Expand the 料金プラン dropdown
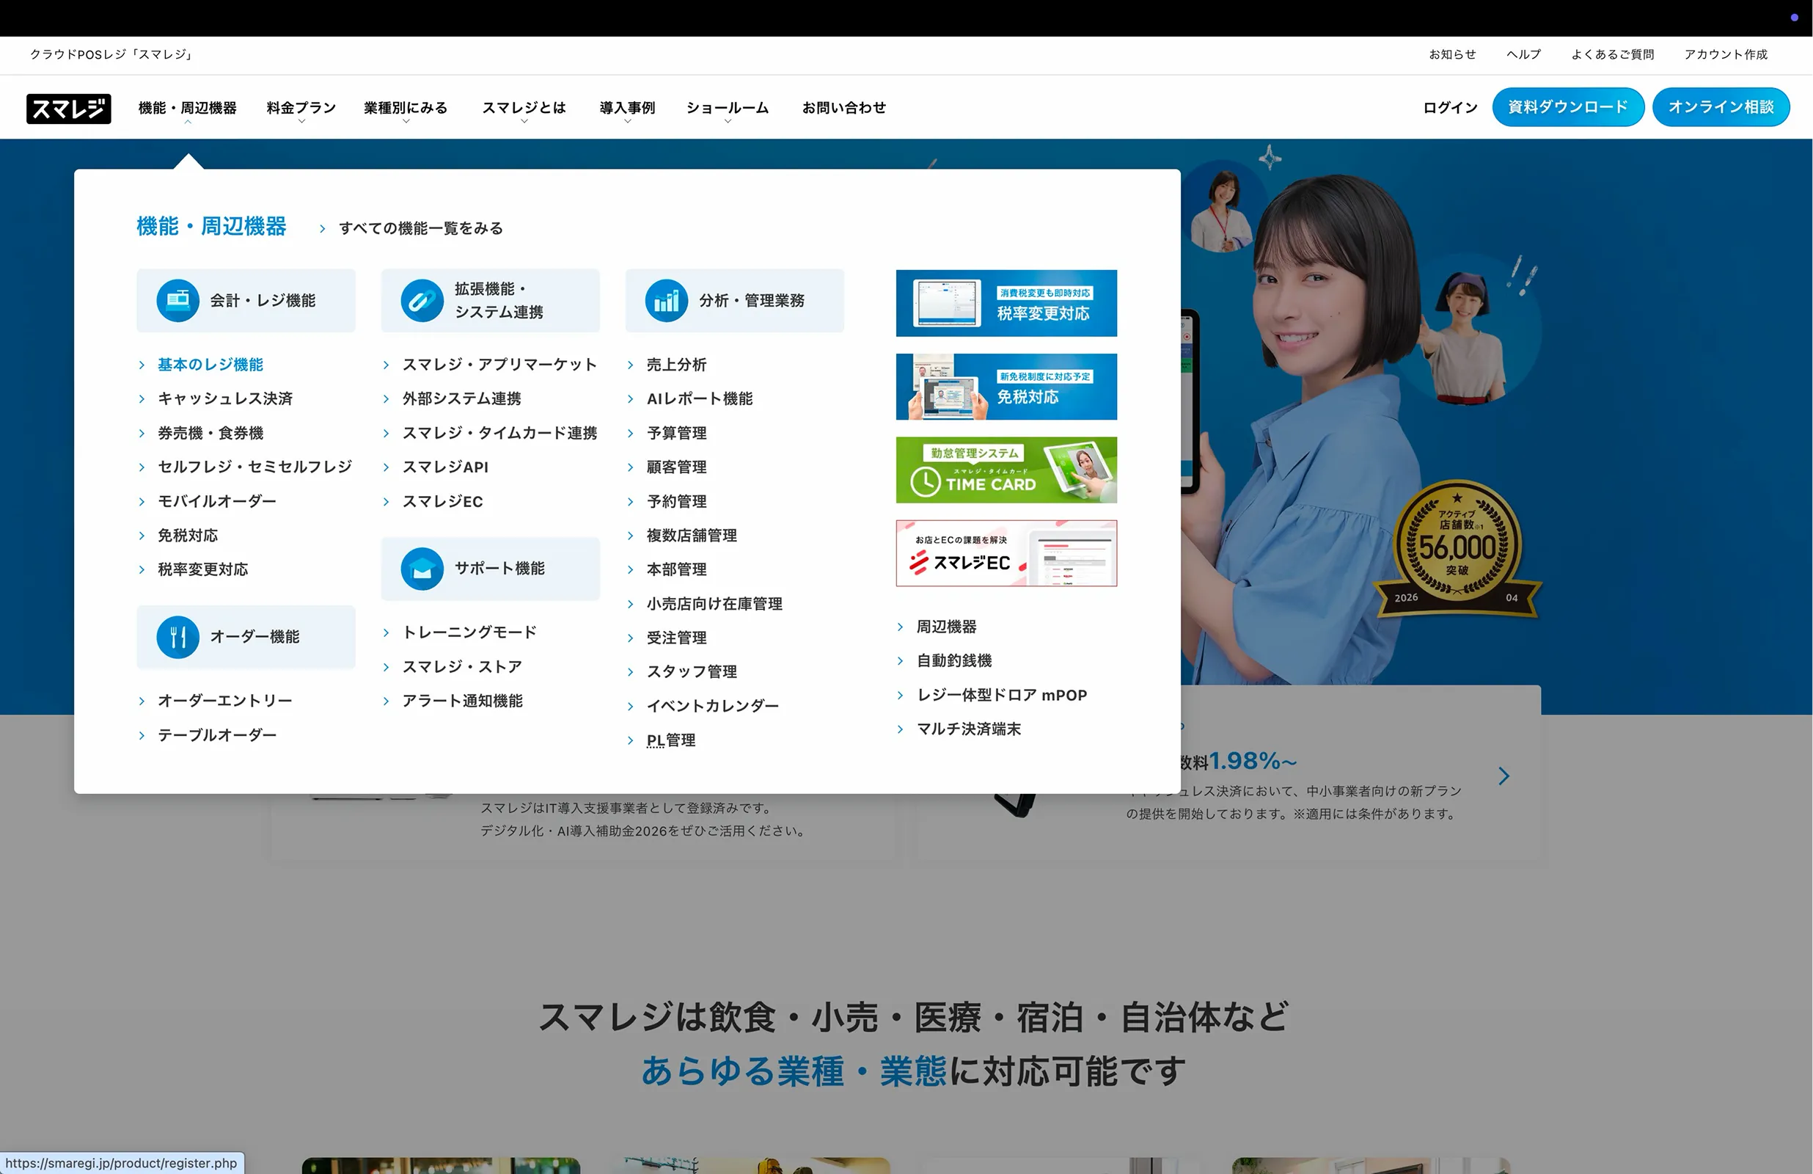 [x=301, y=109]
